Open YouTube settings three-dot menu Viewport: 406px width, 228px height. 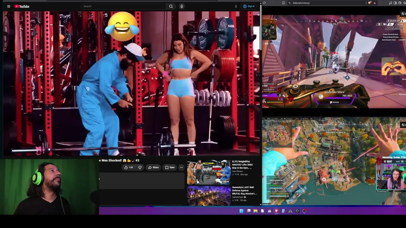236,6
